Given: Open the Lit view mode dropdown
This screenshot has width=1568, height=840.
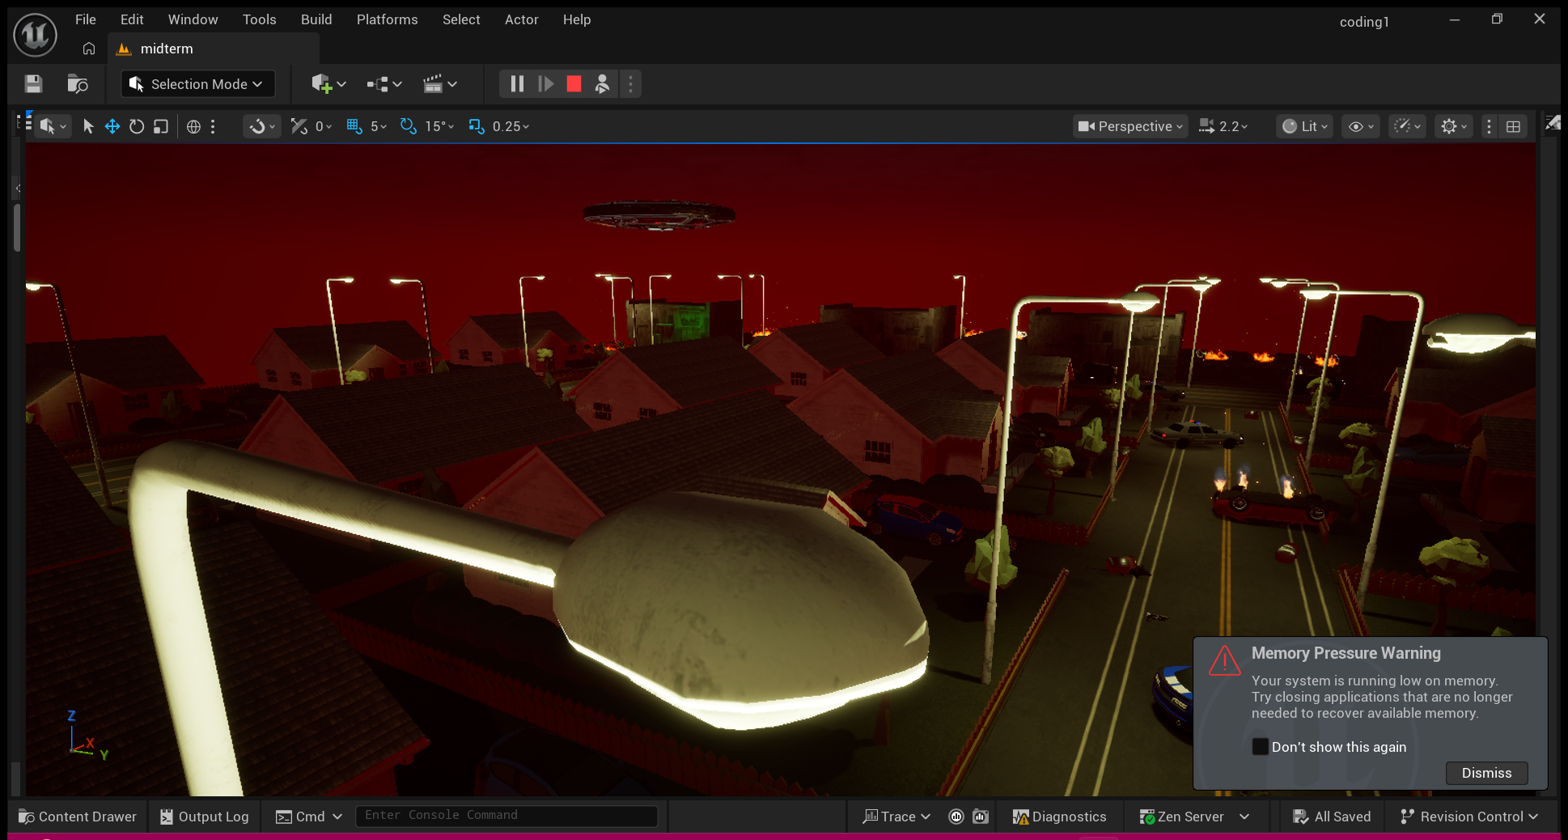Looking at the screenshot, I should (x=1304, y=126).
